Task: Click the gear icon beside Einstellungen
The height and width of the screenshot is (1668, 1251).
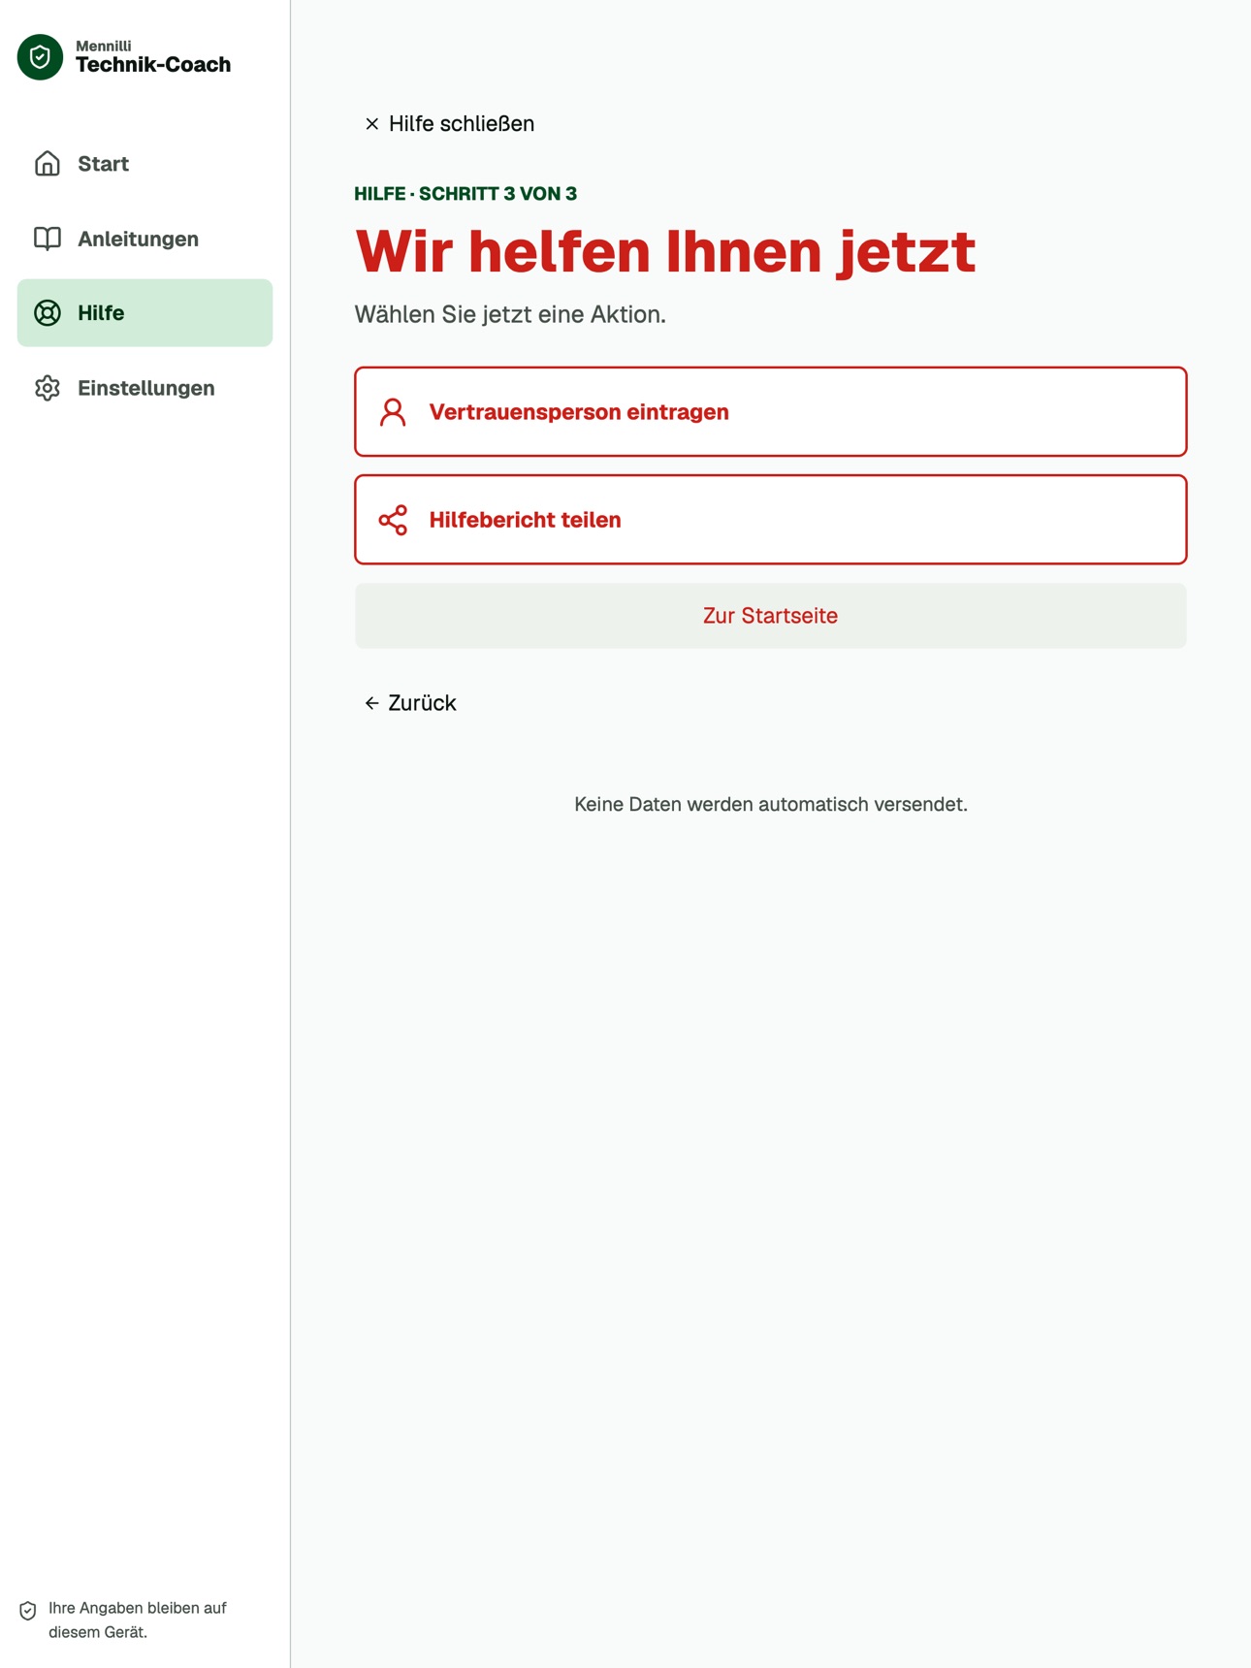Action: (x=48, y=388)
